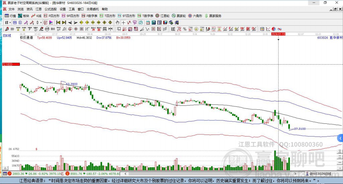Open the 设置 menu
This screenshot has width=343, height=184.
pyautogui.click(x=63, y=9)
